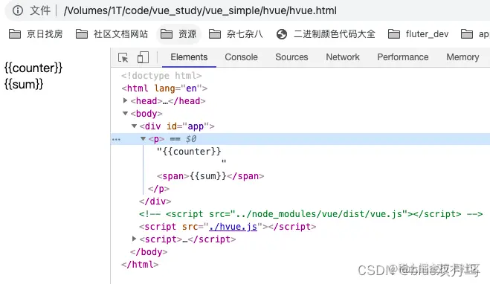Open the fluter_dev bookmark folder
The width and height of the screenshot is (490, 284).
[x=419, y=34]
